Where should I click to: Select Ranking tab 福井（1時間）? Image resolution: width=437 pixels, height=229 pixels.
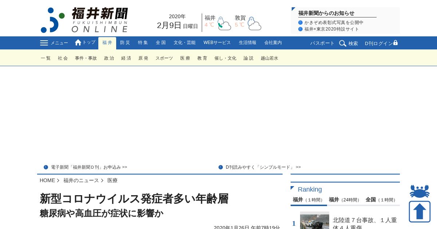pyautogui.click(x=309, y=200)
